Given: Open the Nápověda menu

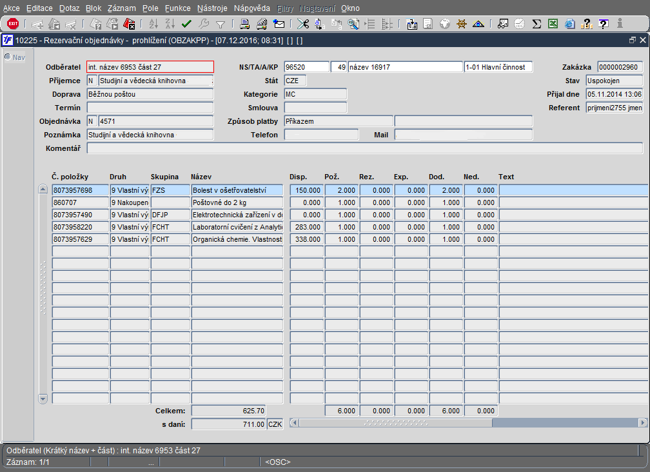Looking at the screenshot, I should pos(251,8).
